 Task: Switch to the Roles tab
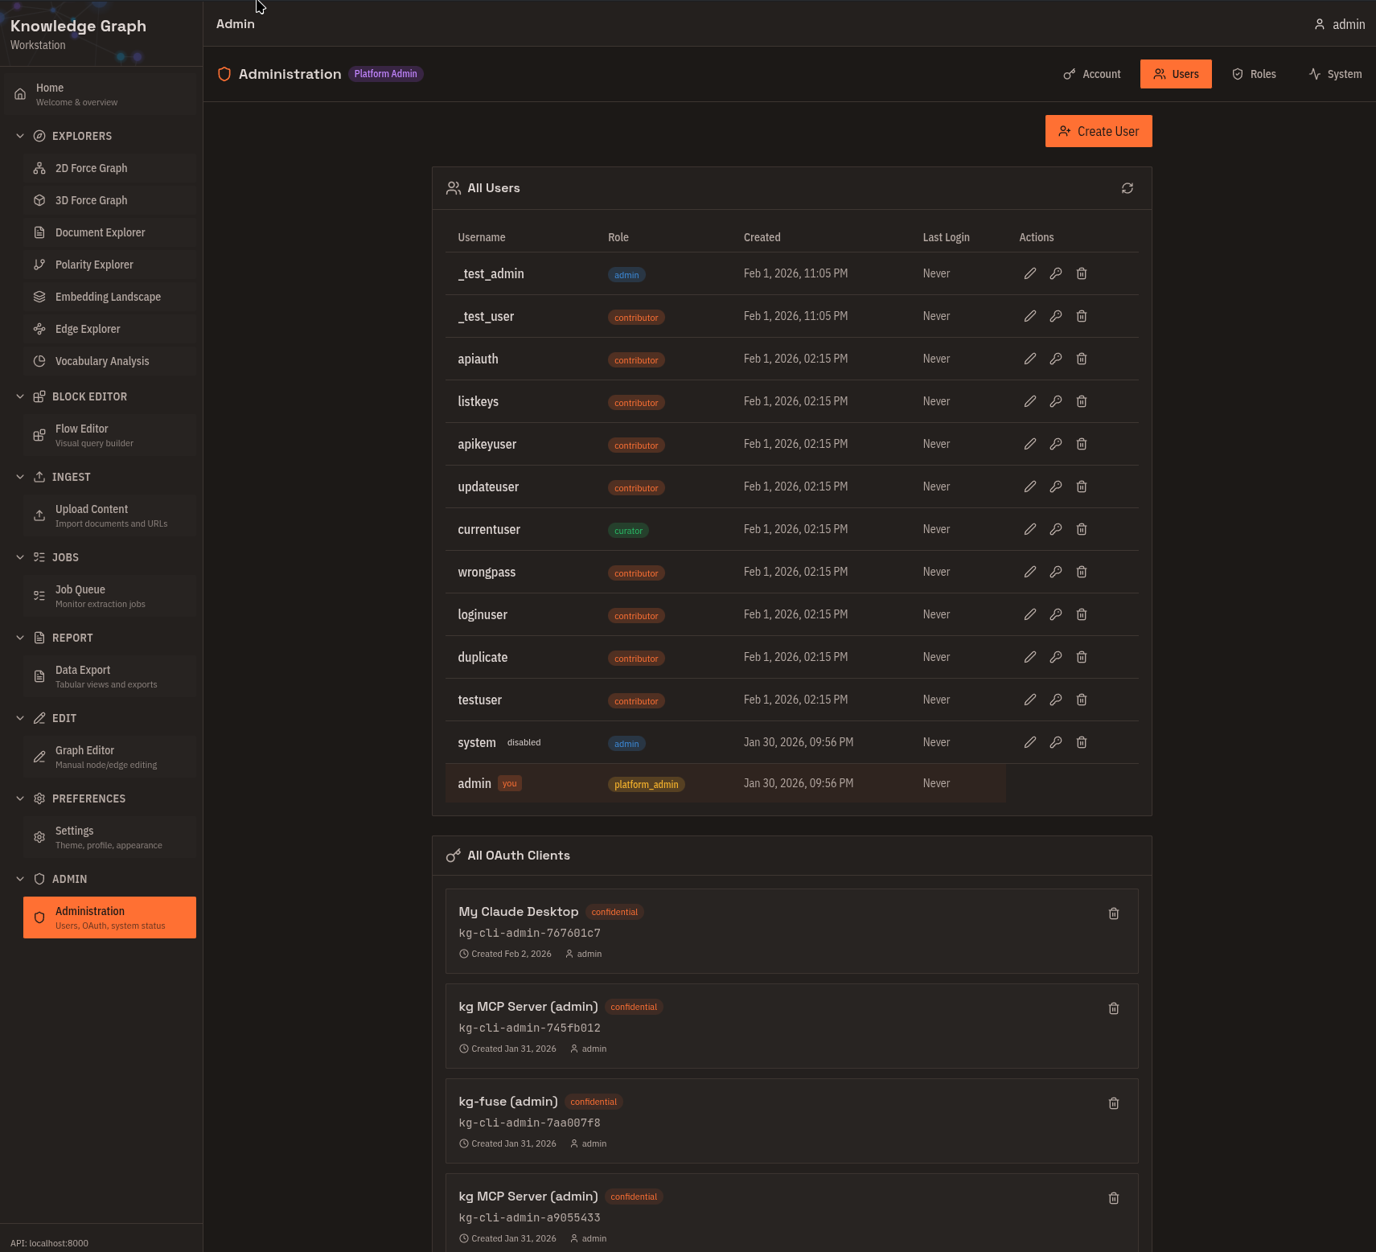click(1254, 74)
